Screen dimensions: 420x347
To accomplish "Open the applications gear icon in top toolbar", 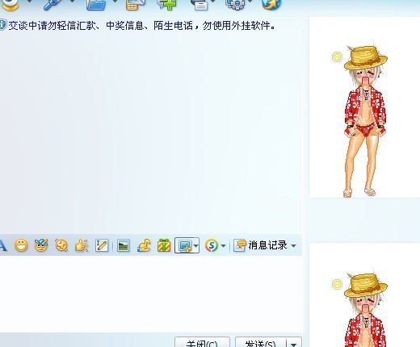I will click(x=235, y=4).
